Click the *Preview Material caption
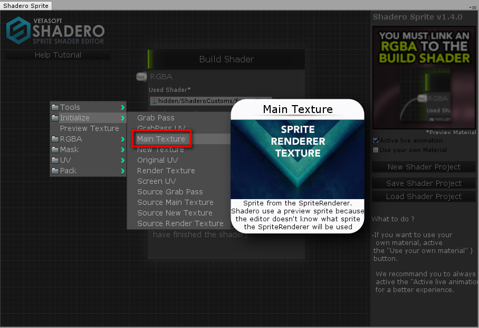Screen dimensions: 479x328 point(451,133)
